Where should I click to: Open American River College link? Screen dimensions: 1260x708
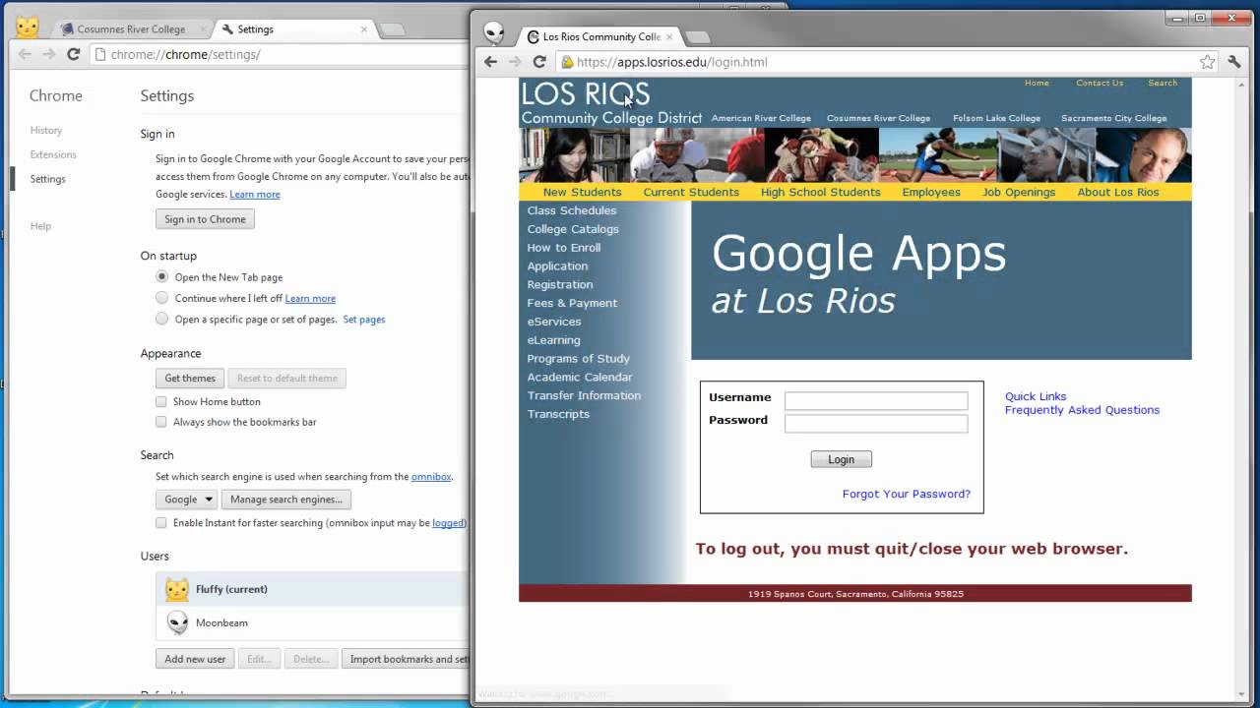coord(761,118)
